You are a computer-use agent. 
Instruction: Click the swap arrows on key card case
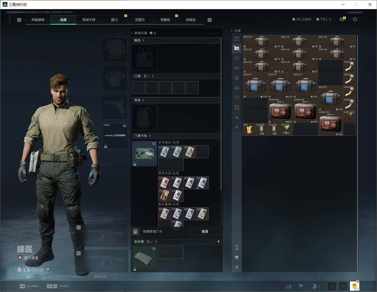(154, 144)
